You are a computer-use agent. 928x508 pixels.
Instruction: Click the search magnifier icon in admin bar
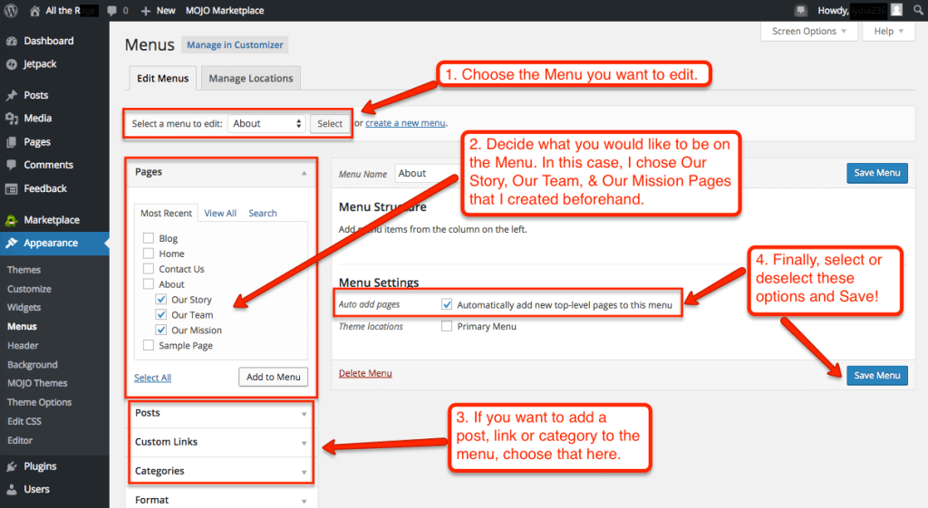918,10
